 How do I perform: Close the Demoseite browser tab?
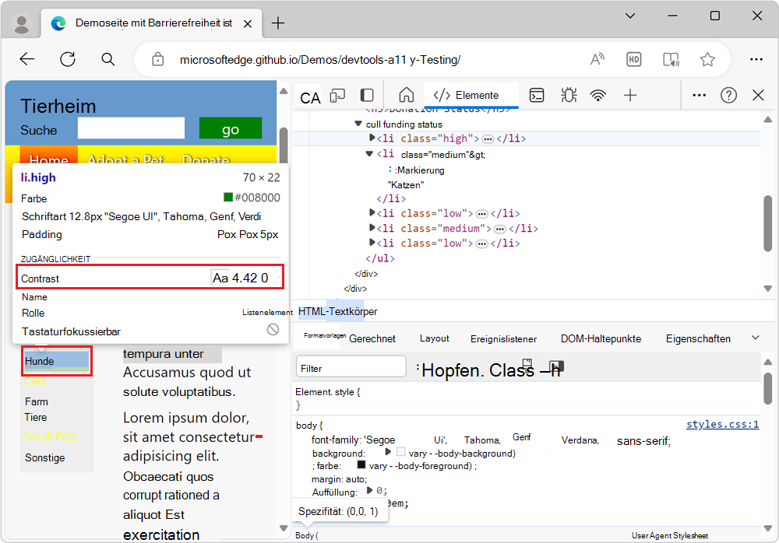(x=248, y=23)
